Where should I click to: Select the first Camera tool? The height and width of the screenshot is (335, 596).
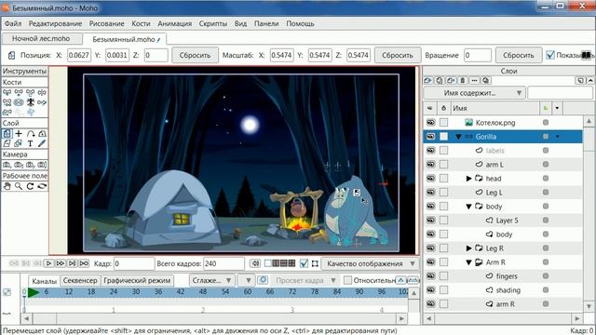click(7, 165)
